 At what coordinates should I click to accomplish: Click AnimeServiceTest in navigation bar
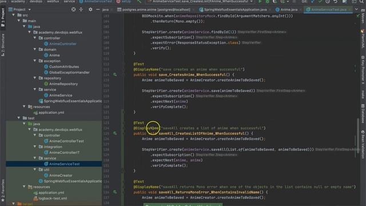point(96,1)
